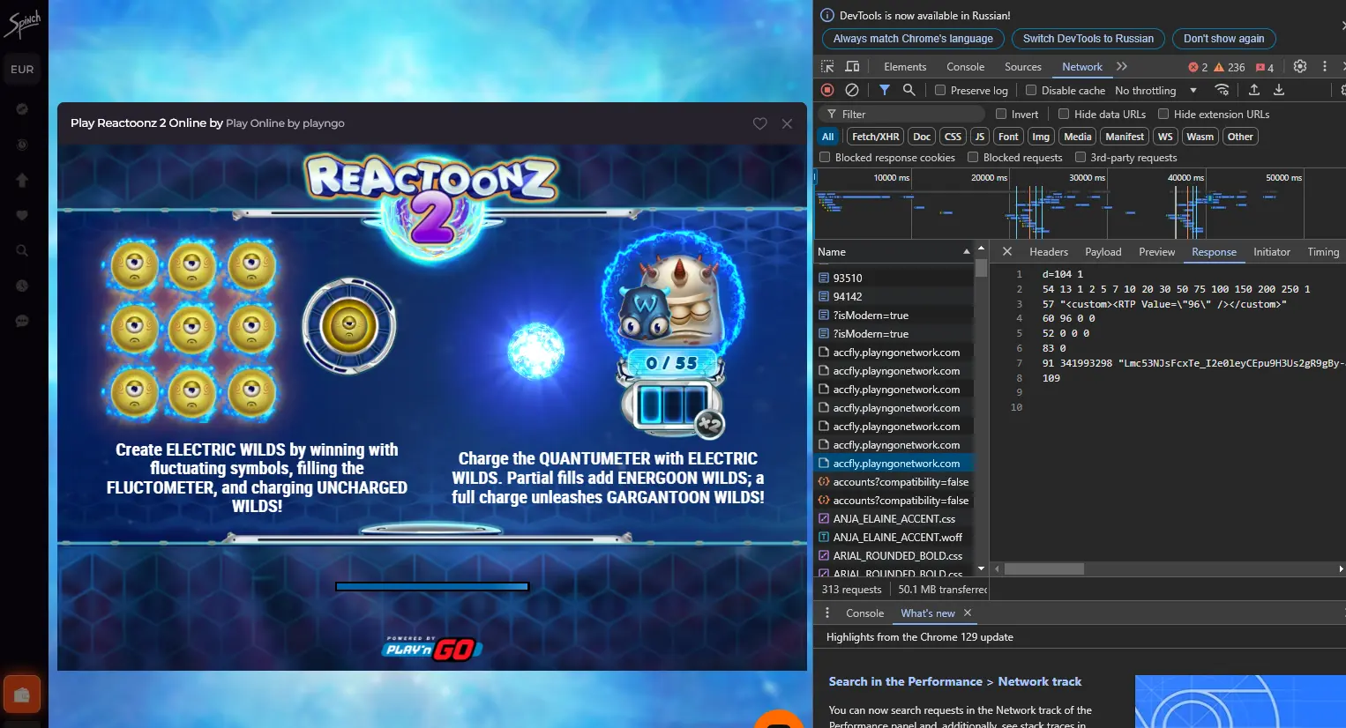Open the Preview detail tab
The height and width of the screenshot is (728, 1346).
[1156, 252]
